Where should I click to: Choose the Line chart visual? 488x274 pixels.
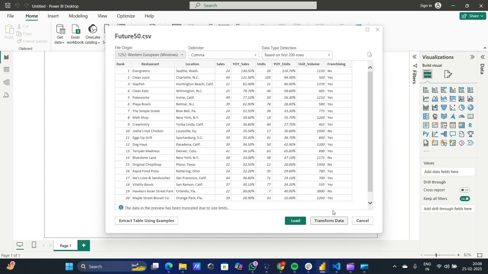tap(426, 99)
